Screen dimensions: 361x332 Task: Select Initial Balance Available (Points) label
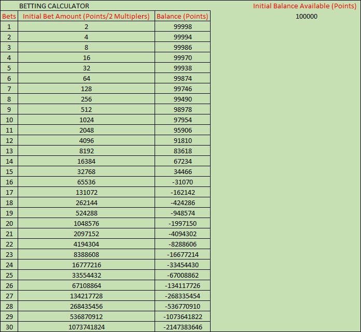coord(304,6)
